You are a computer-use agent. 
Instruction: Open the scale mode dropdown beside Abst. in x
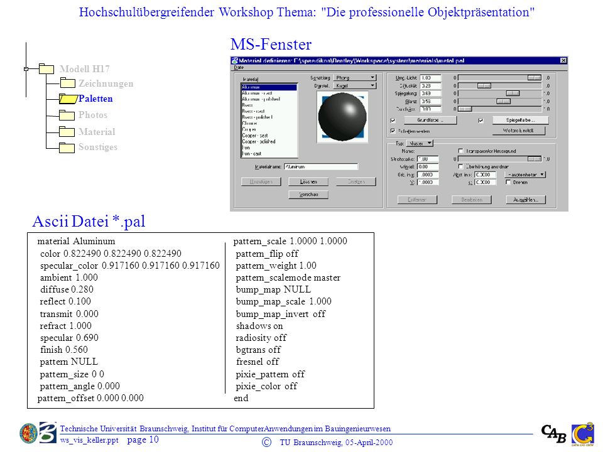[525, 175]
